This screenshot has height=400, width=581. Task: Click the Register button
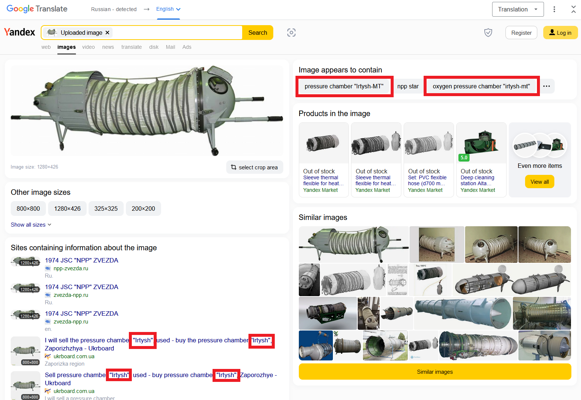[521, 33]
